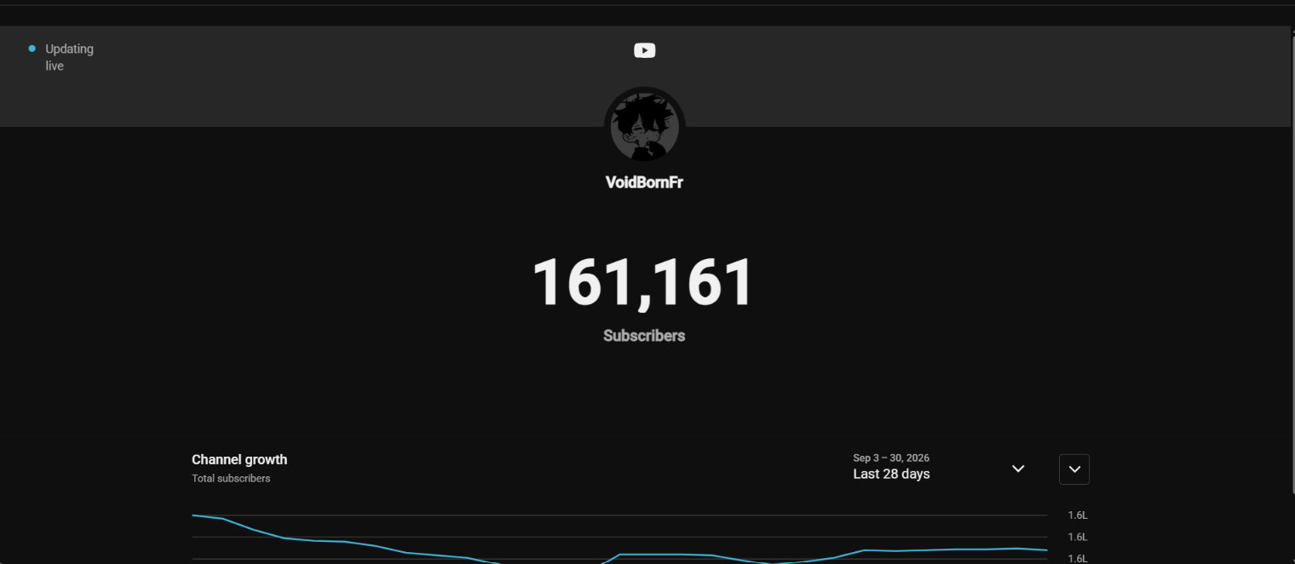The width and height of the screenshot is (1295, 564).
Task: Click the YouTube logo icon
Action: point(645,50)
